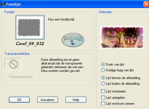Screen dimensions: 149x109
Task: Click the Fotolijst title bar app icon
Action: [3, 4]
